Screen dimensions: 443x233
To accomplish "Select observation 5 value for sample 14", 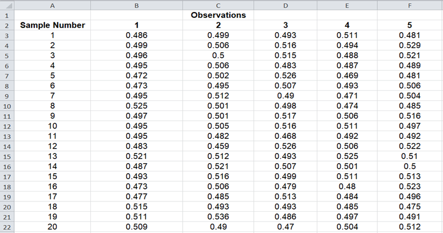I will click(x=409, y=167).
